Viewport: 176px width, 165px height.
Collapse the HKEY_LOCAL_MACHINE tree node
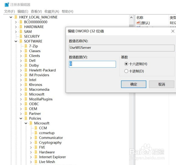point(11,17)
